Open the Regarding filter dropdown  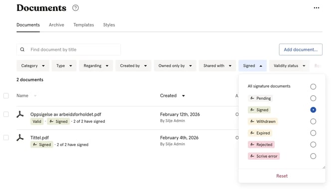(96, 66)
